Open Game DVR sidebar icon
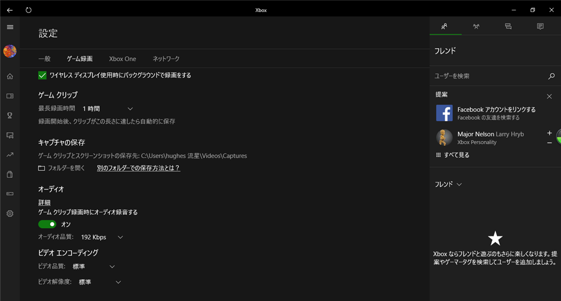561x301 pixels. 10,135
